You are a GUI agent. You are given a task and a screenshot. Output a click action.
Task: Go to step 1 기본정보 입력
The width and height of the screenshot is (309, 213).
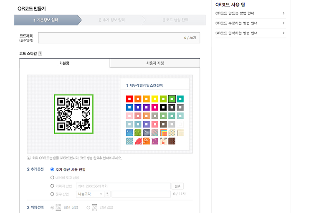click(47, 20)
